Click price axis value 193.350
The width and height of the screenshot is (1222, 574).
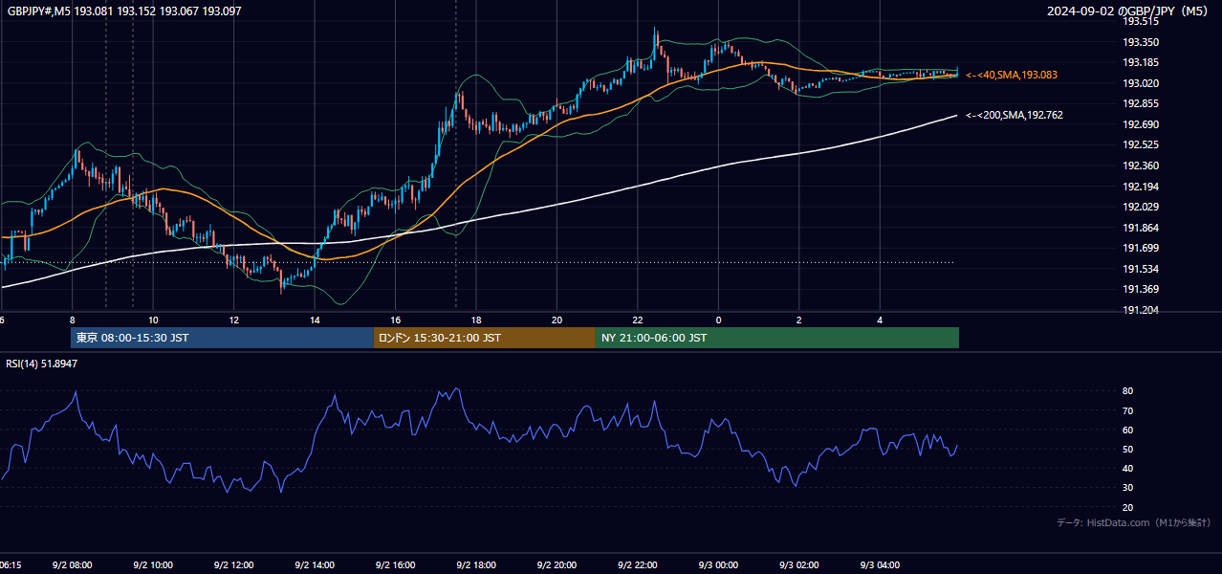(x=1141, y=42)
